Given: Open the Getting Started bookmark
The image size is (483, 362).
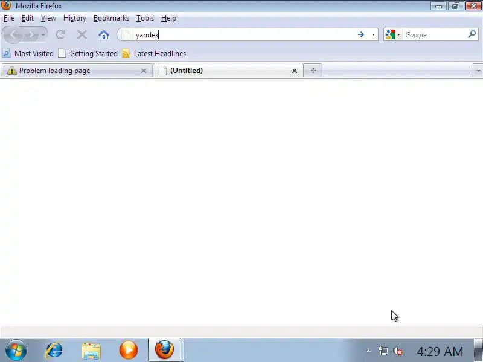Looking at the screenshot, I should [x=88, y=54].
